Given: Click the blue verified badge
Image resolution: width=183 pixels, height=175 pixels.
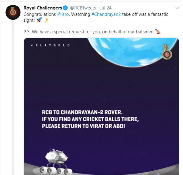Looking at the screenshot, I should (x=66, y=8).
